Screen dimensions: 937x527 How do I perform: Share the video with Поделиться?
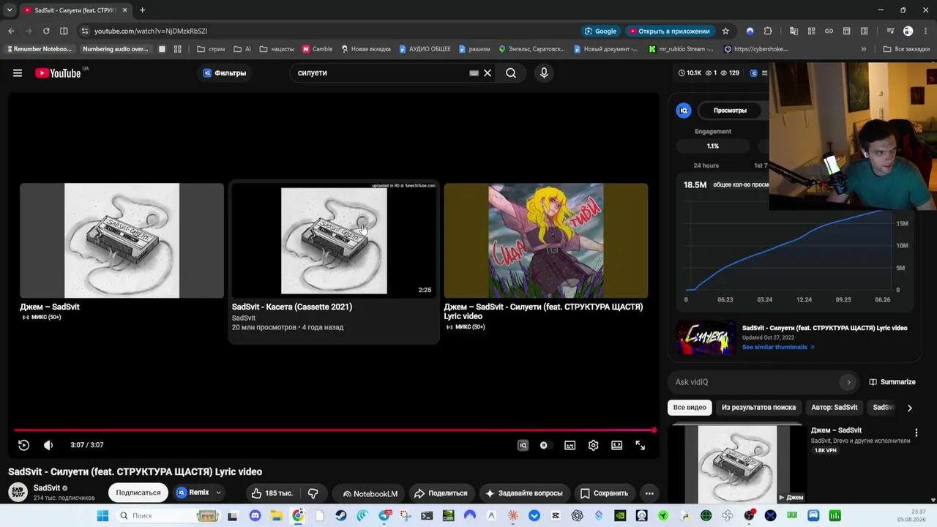click(441, 493)
